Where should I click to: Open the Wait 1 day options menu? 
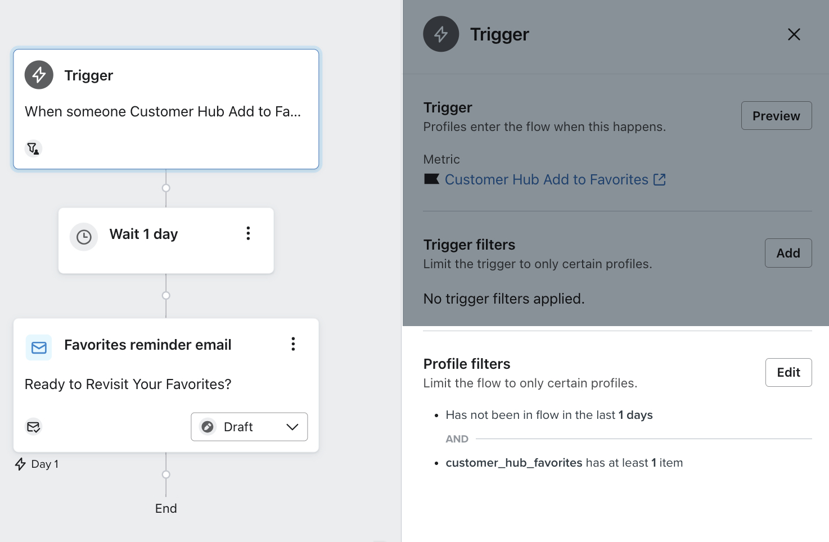(x=248, y=234)
